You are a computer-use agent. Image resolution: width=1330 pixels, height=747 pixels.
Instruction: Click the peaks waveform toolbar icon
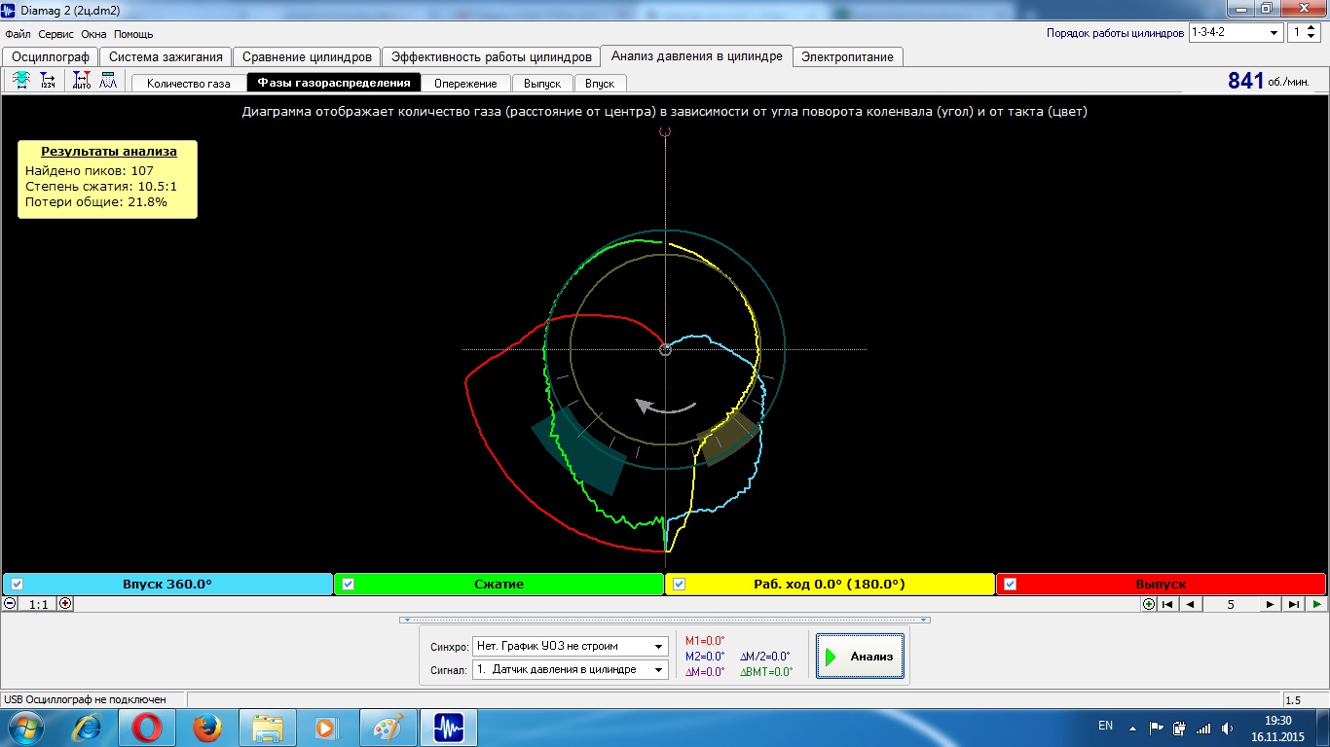pos(108,81)
